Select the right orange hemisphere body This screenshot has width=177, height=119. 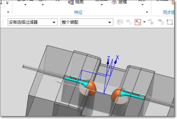tap(116, 94)
